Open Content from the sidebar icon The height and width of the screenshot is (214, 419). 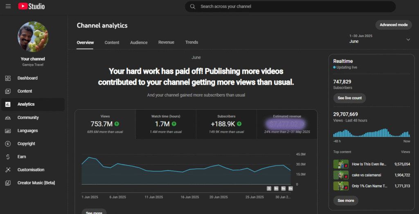click(8, 91)
